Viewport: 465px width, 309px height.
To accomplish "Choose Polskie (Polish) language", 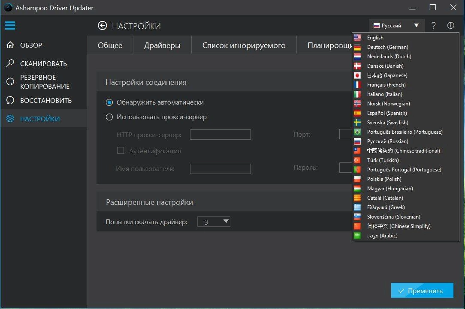I will (x=405, y=179).
